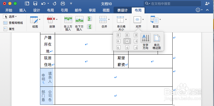Click the 数据 icon
The image size is (214, 106).
(154, 20)
